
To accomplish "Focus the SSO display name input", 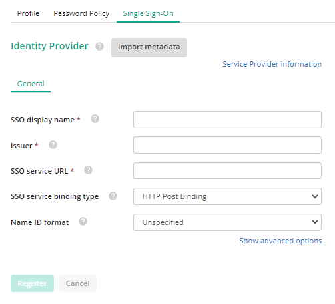I will tap(228, 120).
